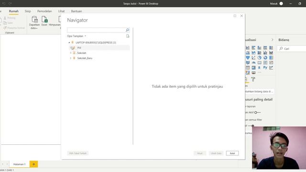Image resolution: width=306 pixels, height=172 pixels.
Task: Expand the PBI database node
Action: point(71,48)
